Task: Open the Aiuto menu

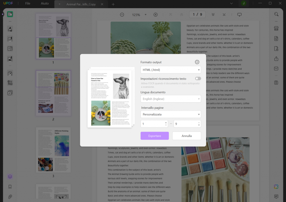Action: 45,4
